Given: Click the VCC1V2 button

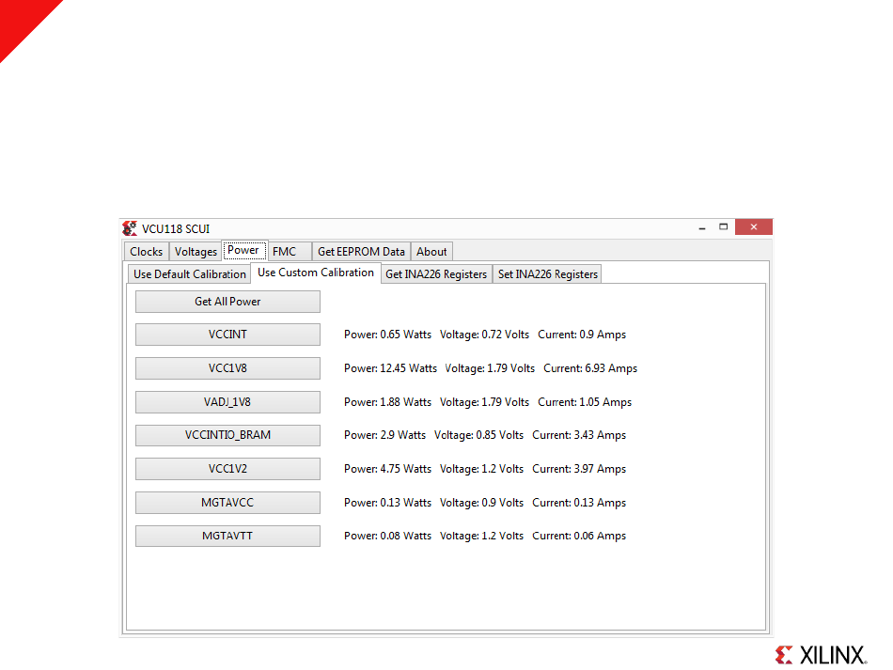Looking at the screenshot, I should pyautogui.click(x=227, y=469).
